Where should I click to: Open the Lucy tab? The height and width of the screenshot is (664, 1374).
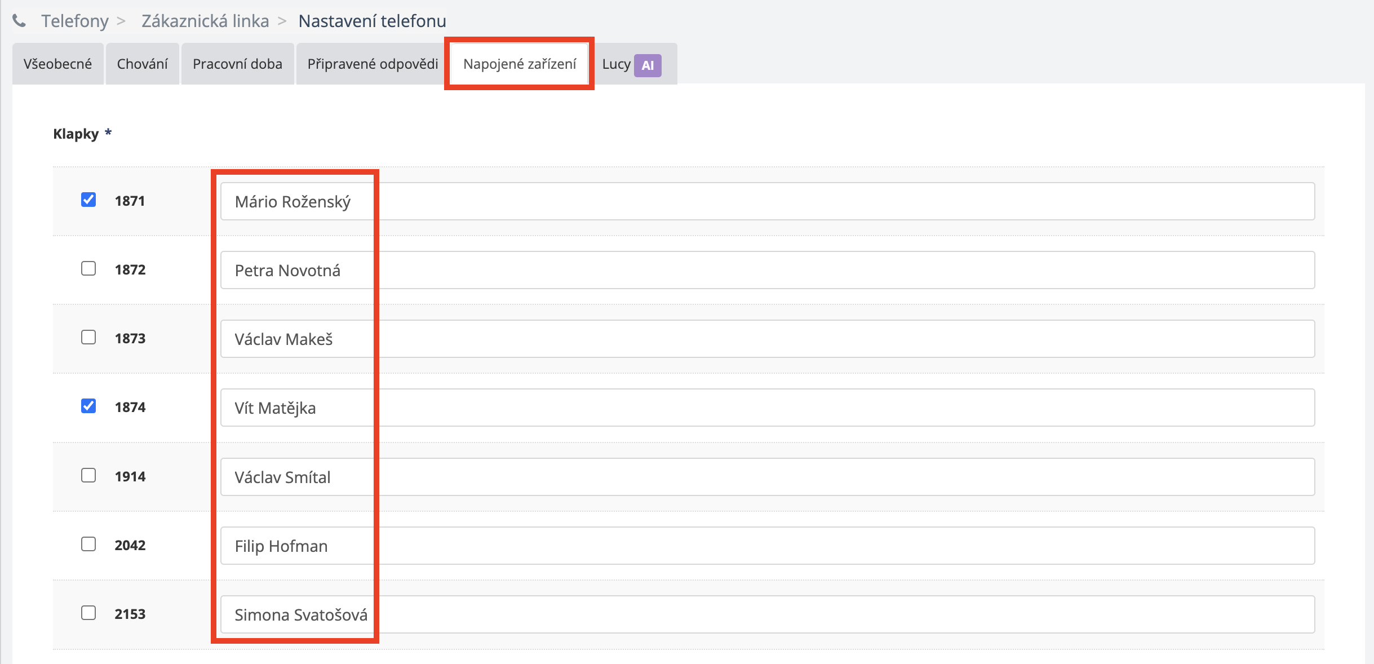point(616,64)
